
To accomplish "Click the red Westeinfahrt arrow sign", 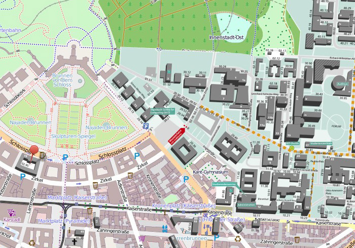I will pos(176,136).
